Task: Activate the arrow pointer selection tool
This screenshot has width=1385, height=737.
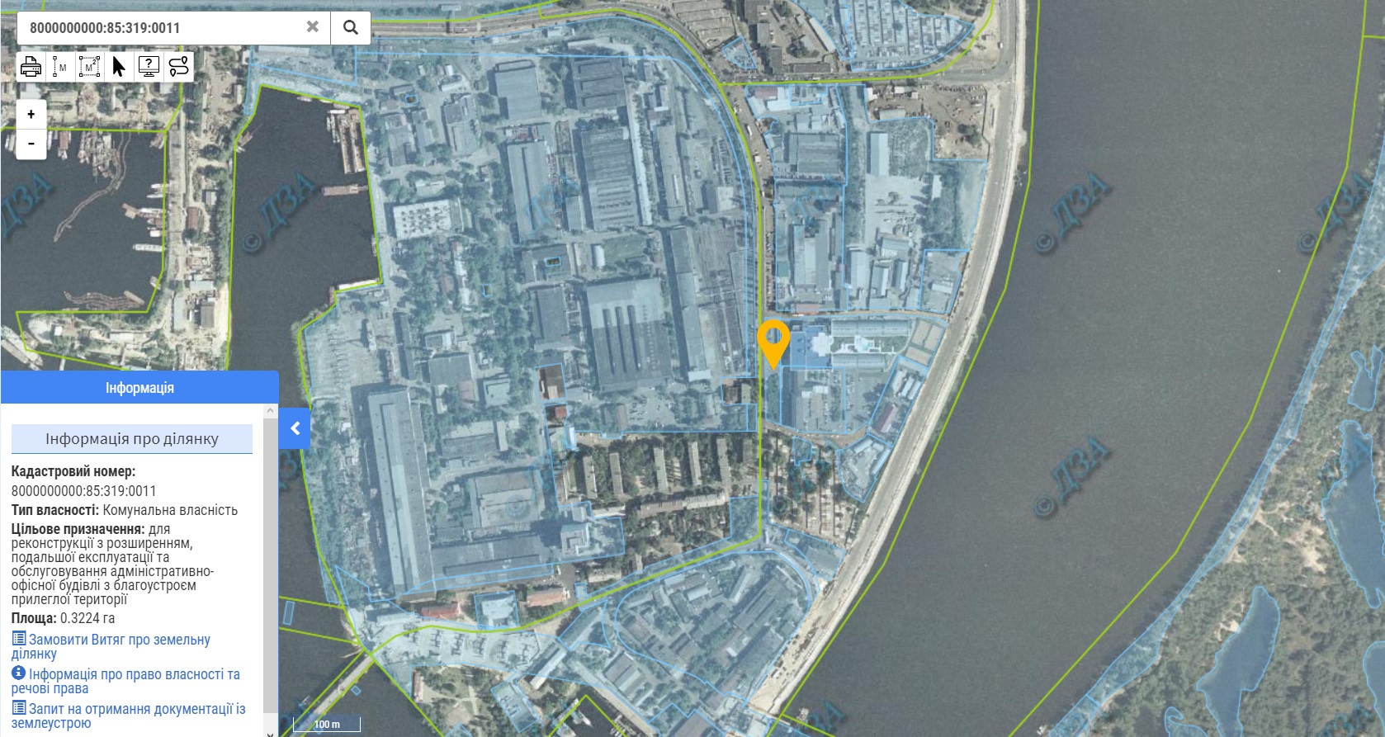Action: point(119,66)
